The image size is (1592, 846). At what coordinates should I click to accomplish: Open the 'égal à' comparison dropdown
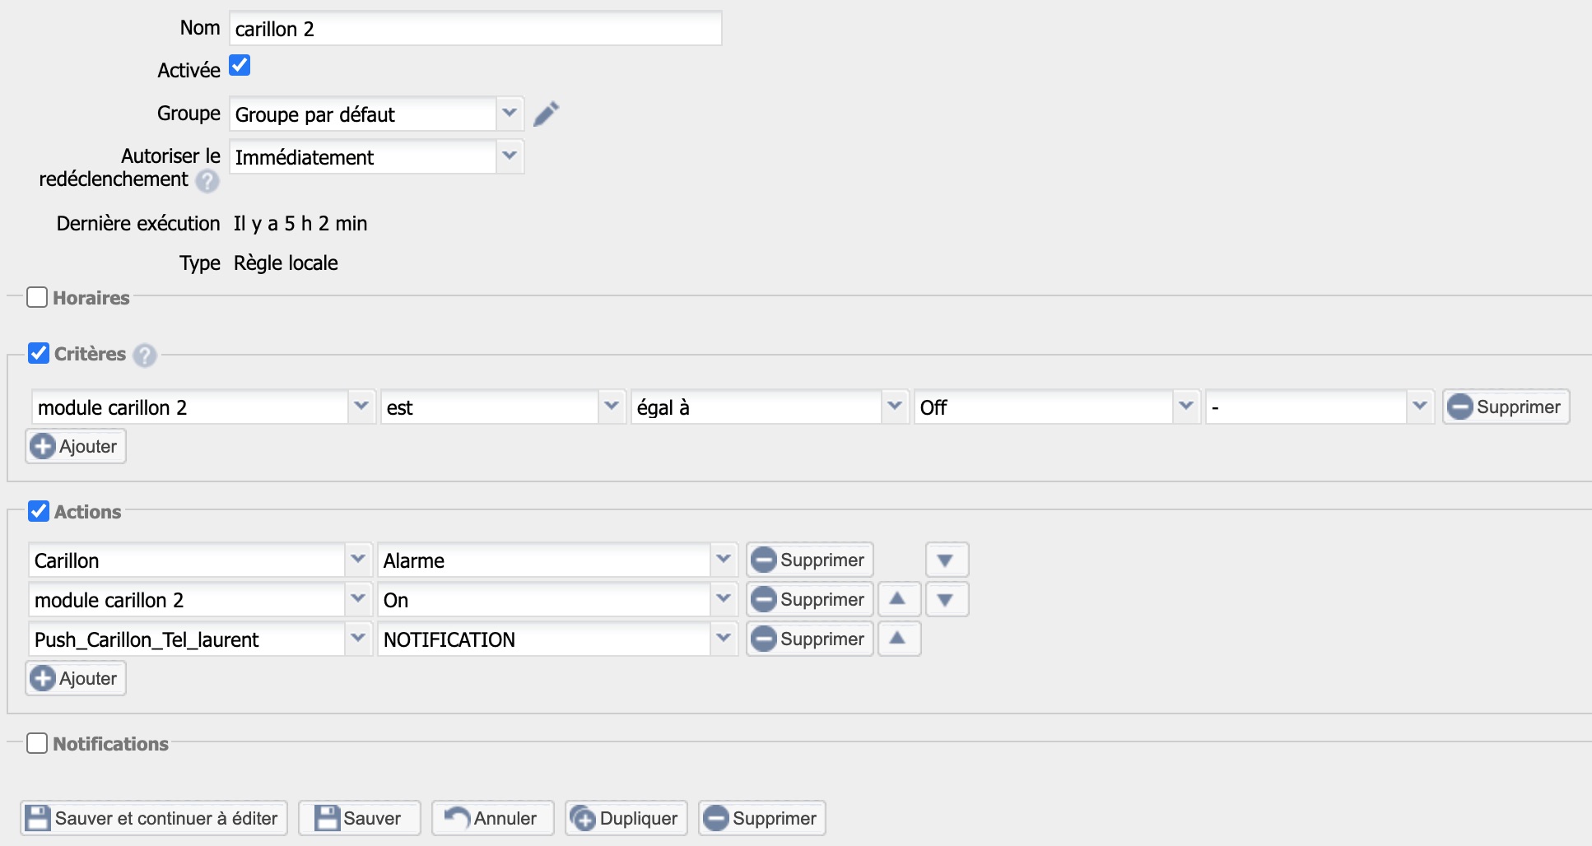894,407
